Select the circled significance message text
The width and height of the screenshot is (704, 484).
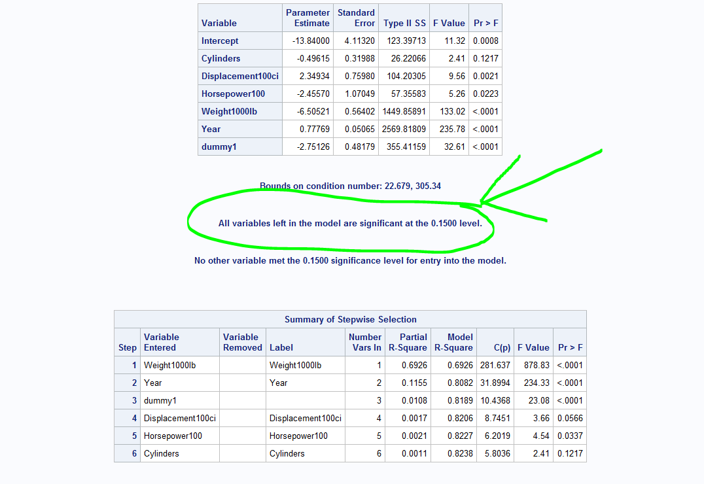pyautogui.click(x=351, y=224)
